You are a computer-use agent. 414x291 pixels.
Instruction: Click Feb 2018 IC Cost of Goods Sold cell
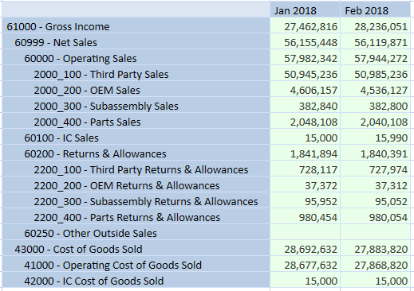click(x=376, y=280)
